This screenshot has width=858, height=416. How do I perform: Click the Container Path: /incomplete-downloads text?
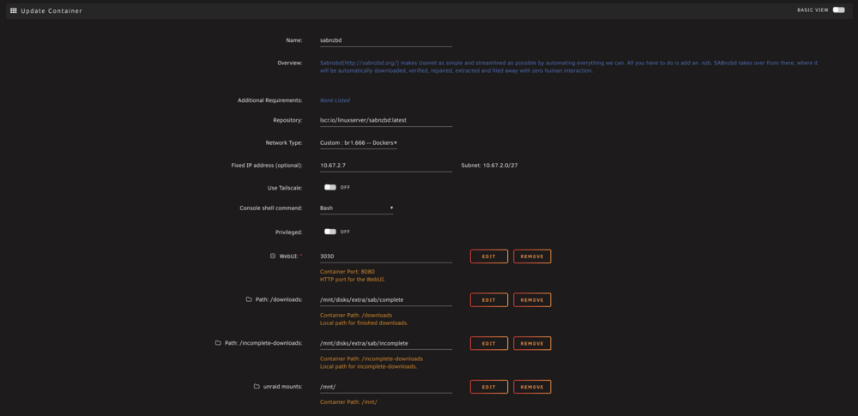click(x=372, y=359)
